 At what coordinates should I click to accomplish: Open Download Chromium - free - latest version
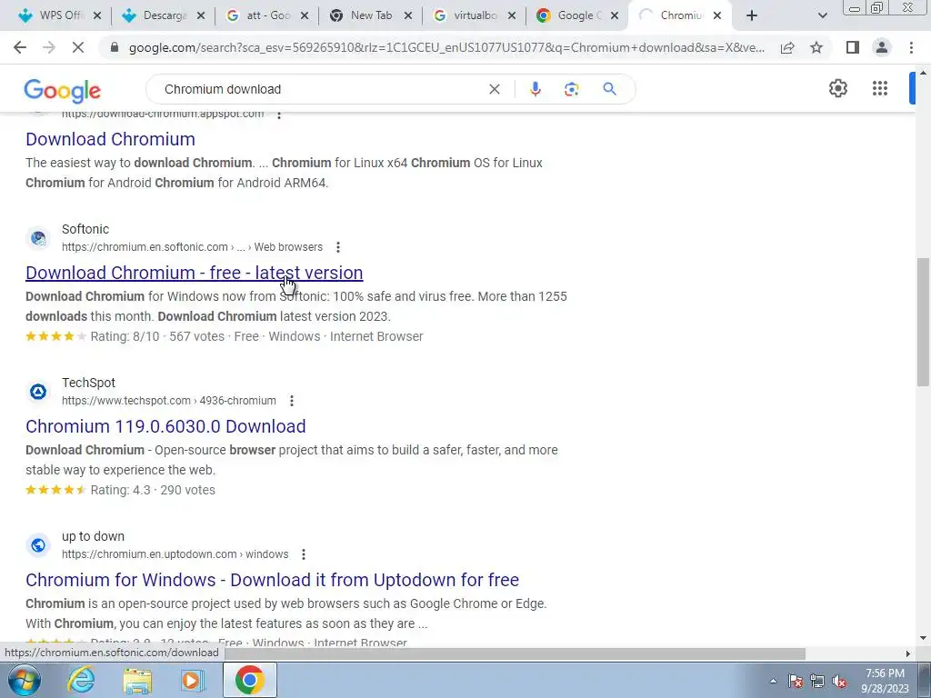[x=195, y=273]
